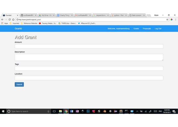Open the touch keyboard tray icon
This screenshot has width=178, height=127.
click(x=155, y=111)
